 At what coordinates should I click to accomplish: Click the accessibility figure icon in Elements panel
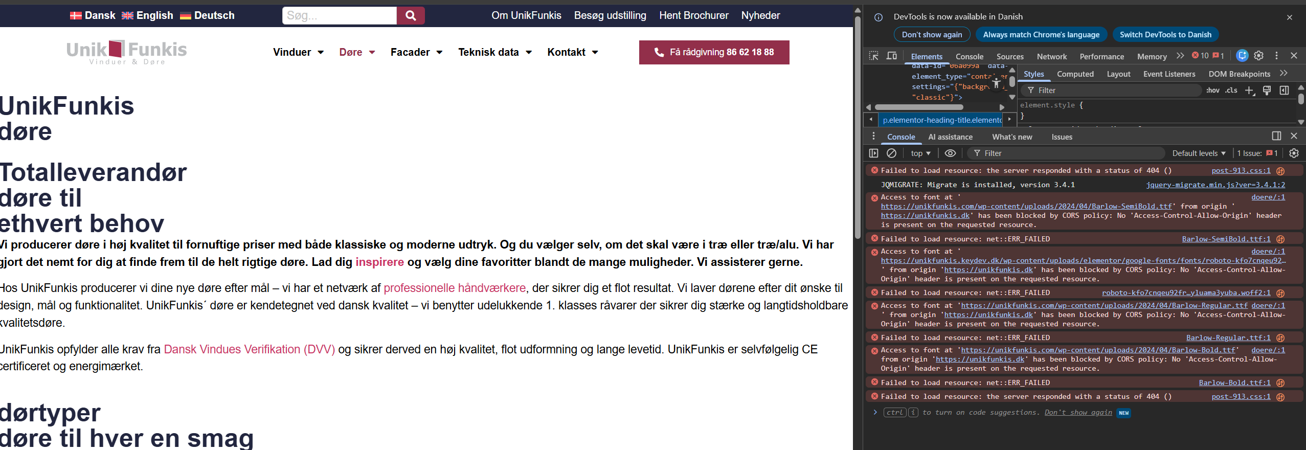click(996, 83)
